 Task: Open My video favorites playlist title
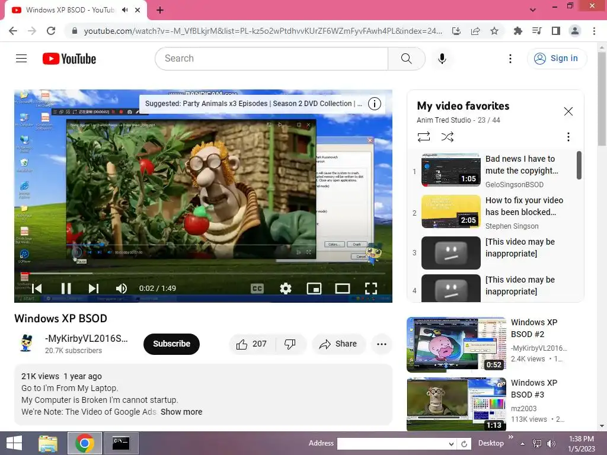coord(463,105)
